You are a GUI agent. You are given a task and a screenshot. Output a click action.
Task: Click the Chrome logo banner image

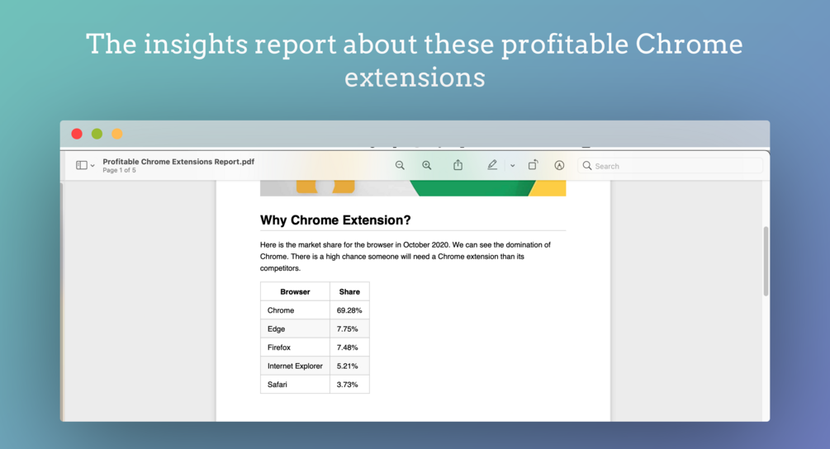[413, 188]
